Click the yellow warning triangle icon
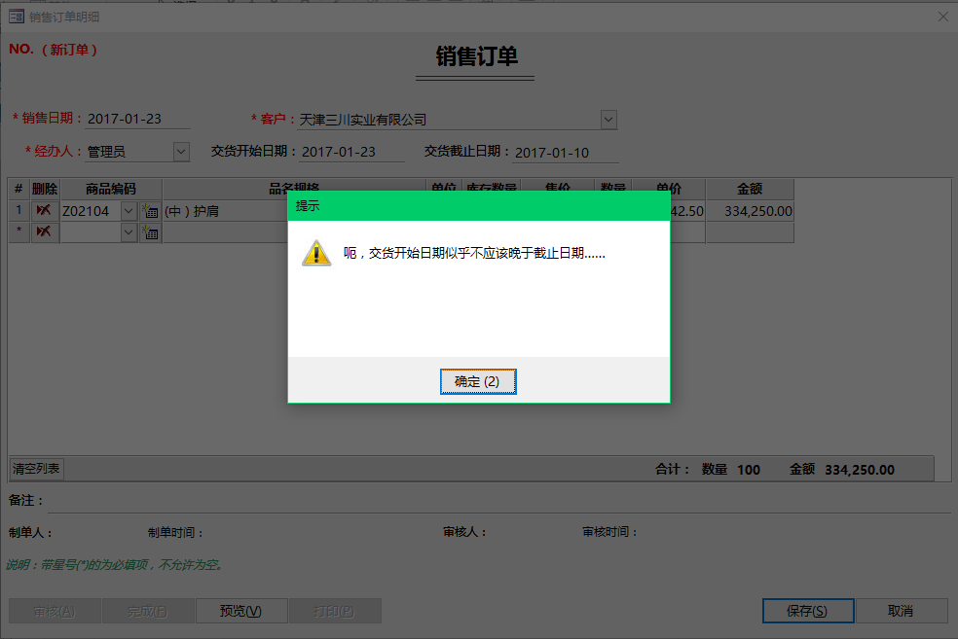Image resolution: width=958 pixels, height=639 pixels. 316,253
